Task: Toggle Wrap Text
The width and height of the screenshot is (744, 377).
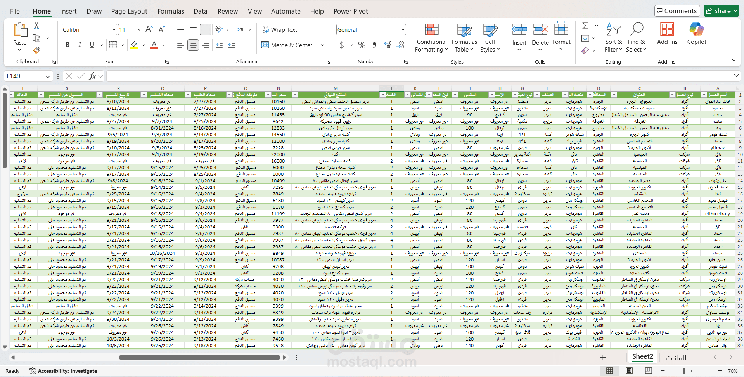Action: tap(279, 29)
